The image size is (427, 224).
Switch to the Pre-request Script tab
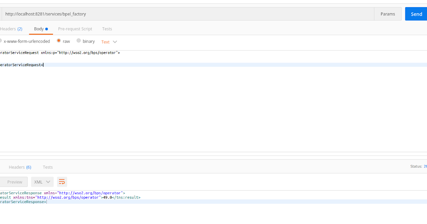(x=75, y=29)
